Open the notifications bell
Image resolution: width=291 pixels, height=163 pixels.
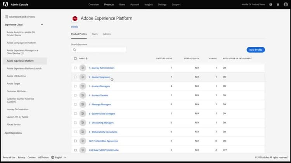(x=278, y=5)
